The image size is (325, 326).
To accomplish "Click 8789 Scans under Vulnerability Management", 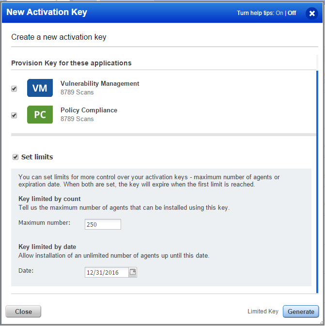I will coord(77,93).
